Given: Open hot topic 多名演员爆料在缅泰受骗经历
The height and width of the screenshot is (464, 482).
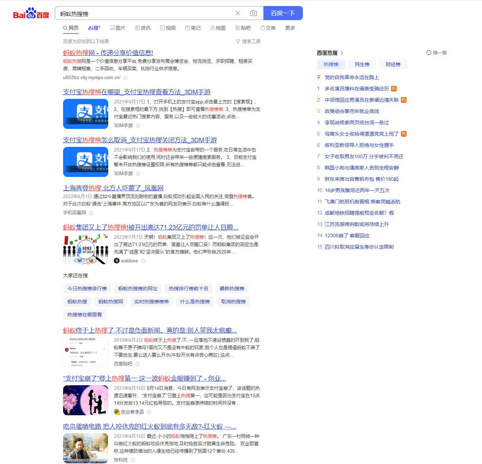Looking at the screenshot, I should point(357,89).
